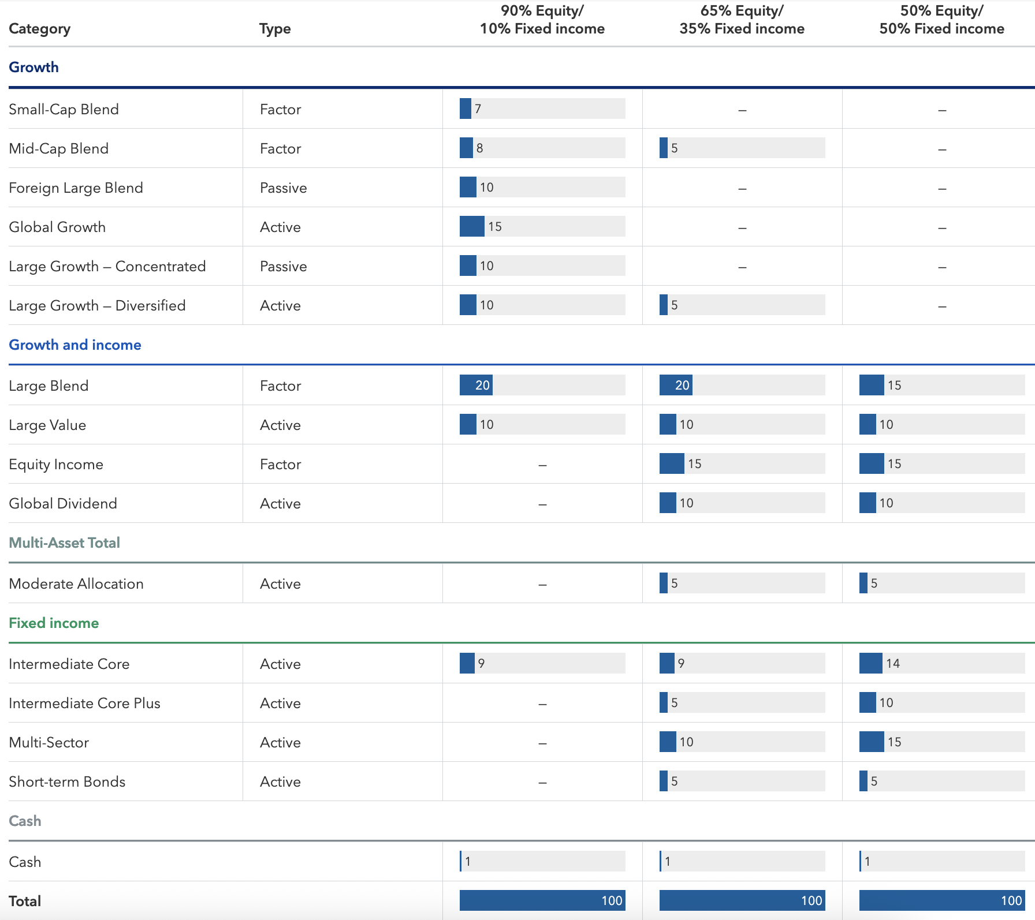Open the Small-Cap Blend category row
The image size is (1035, 920).
coord(64,109)
